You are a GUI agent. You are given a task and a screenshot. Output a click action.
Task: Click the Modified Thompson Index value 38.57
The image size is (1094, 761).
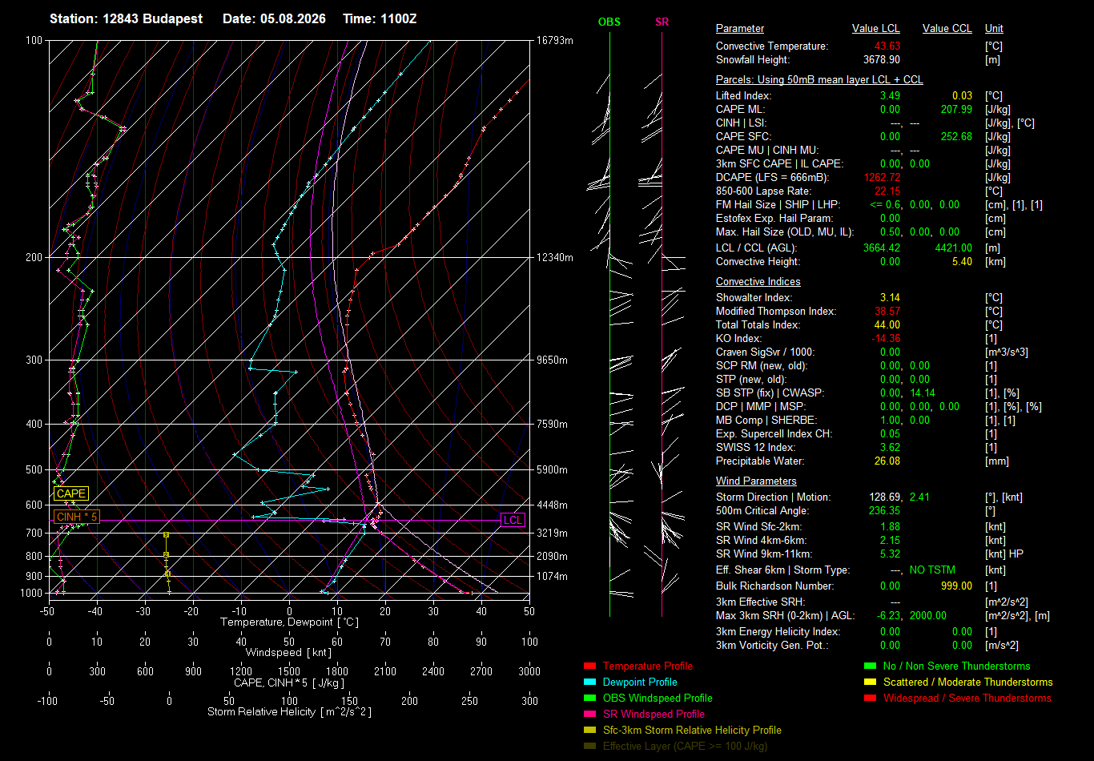tap(887, 311)
